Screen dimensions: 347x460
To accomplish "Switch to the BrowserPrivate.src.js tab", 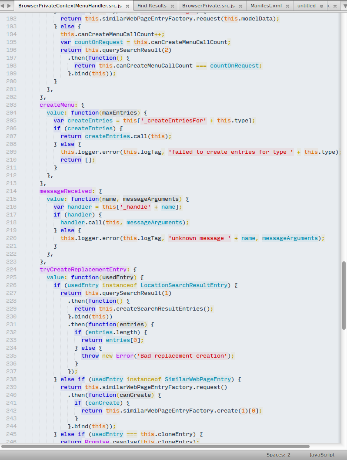I will tap(208, 6).
